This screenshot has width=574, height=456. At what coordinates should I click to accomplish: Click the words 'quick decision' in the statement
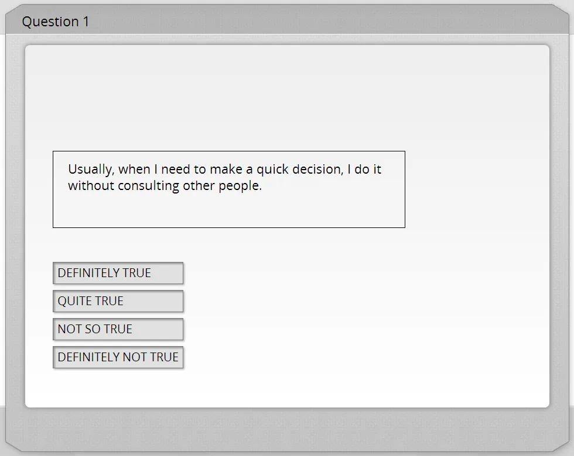[x=299, y=169]
